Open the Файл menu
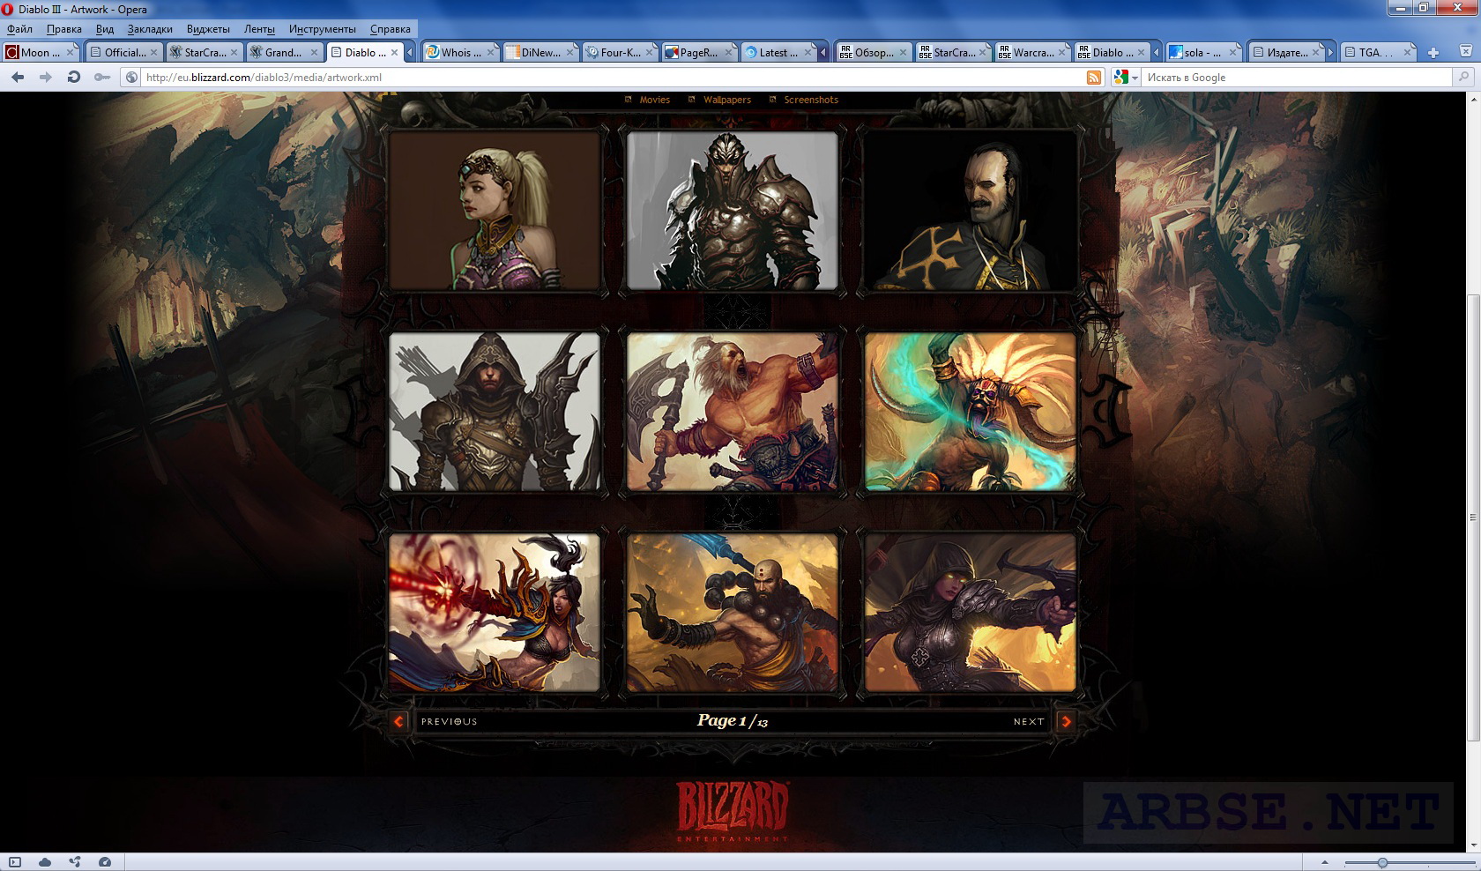 pos(19,29)
